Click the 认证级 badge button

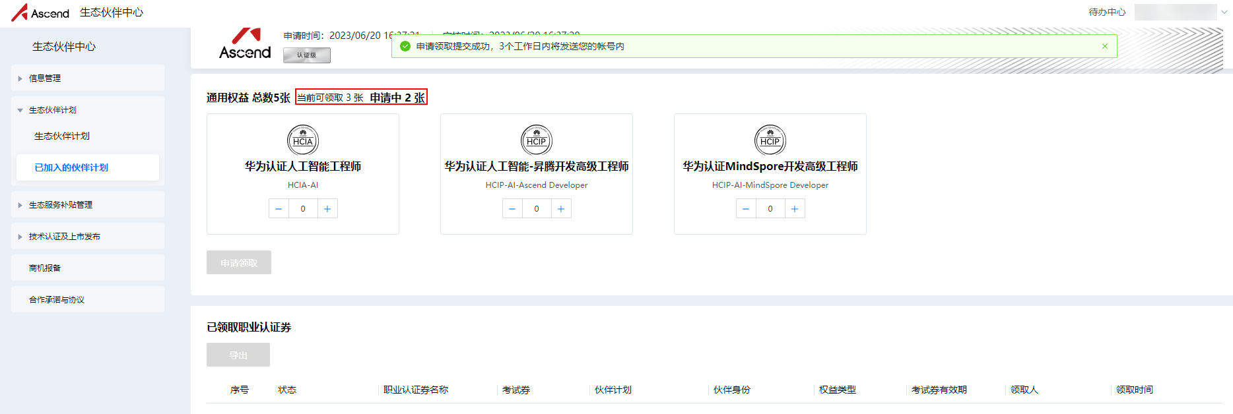pyautogui.click(x=307, y=55)
